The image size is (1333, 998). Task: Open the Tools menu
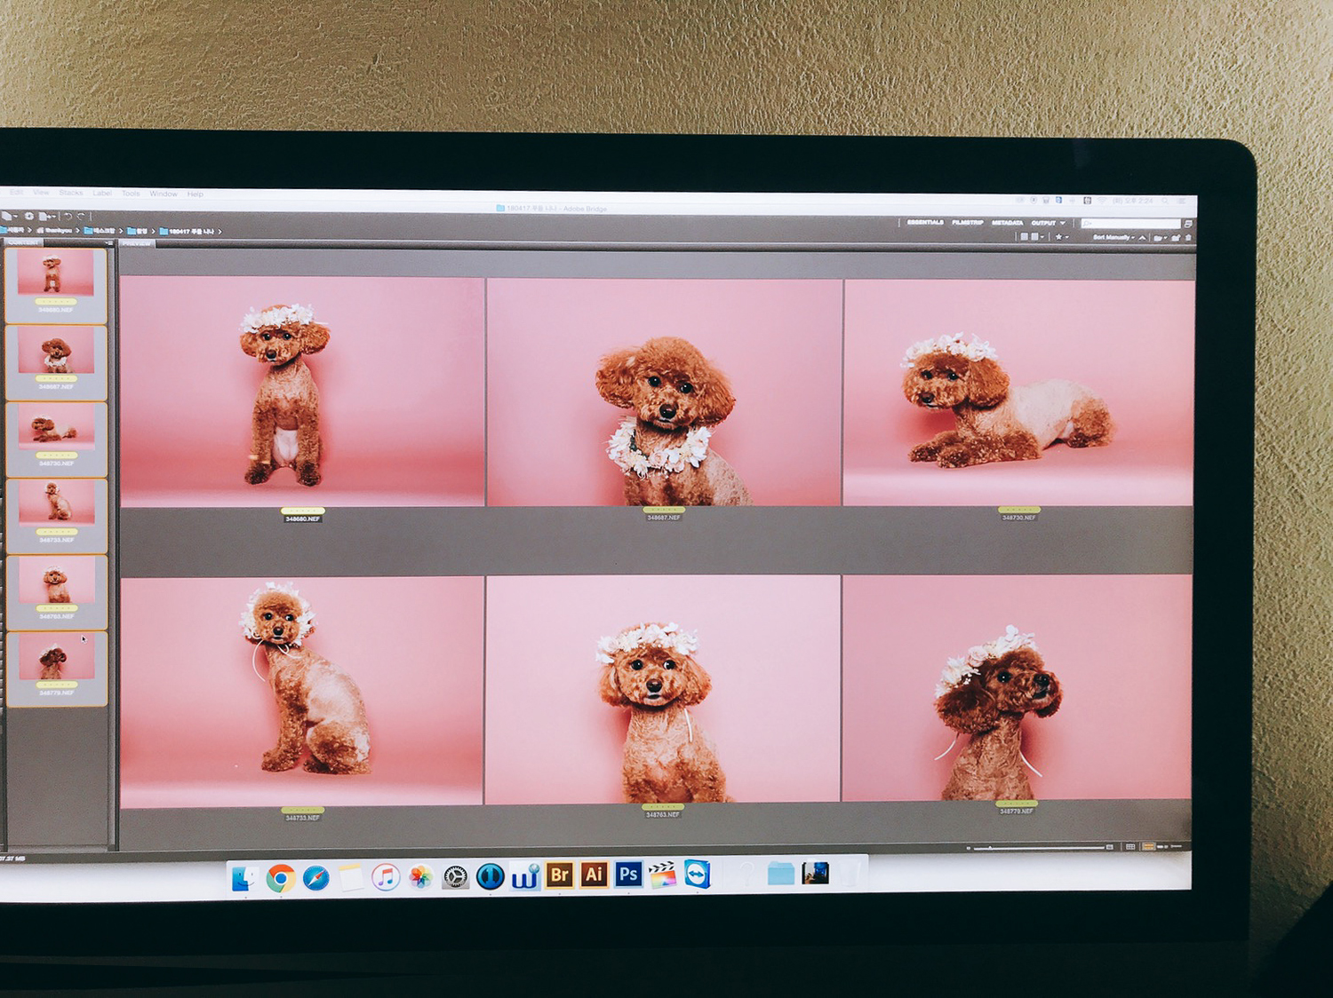point(131,194)
